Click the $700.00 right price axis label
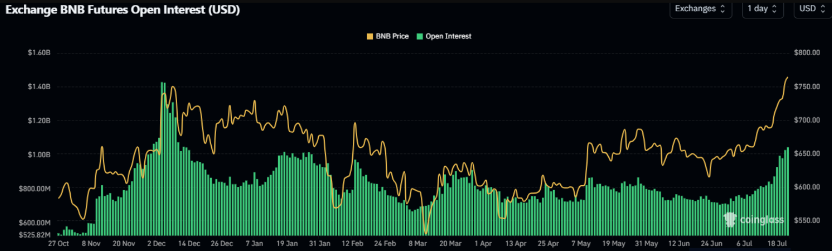Viewport: 832px width, 251px height. tap(807, 120)
